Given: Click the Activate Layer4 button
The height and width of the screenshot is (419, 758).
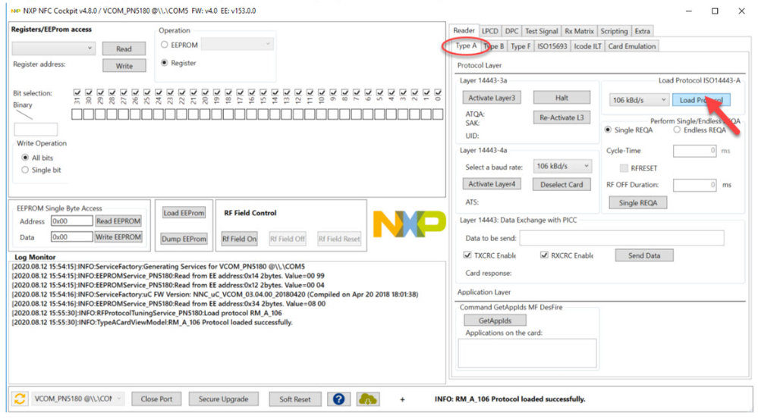Looking at the screenshot, I should (x=492, y=184).
